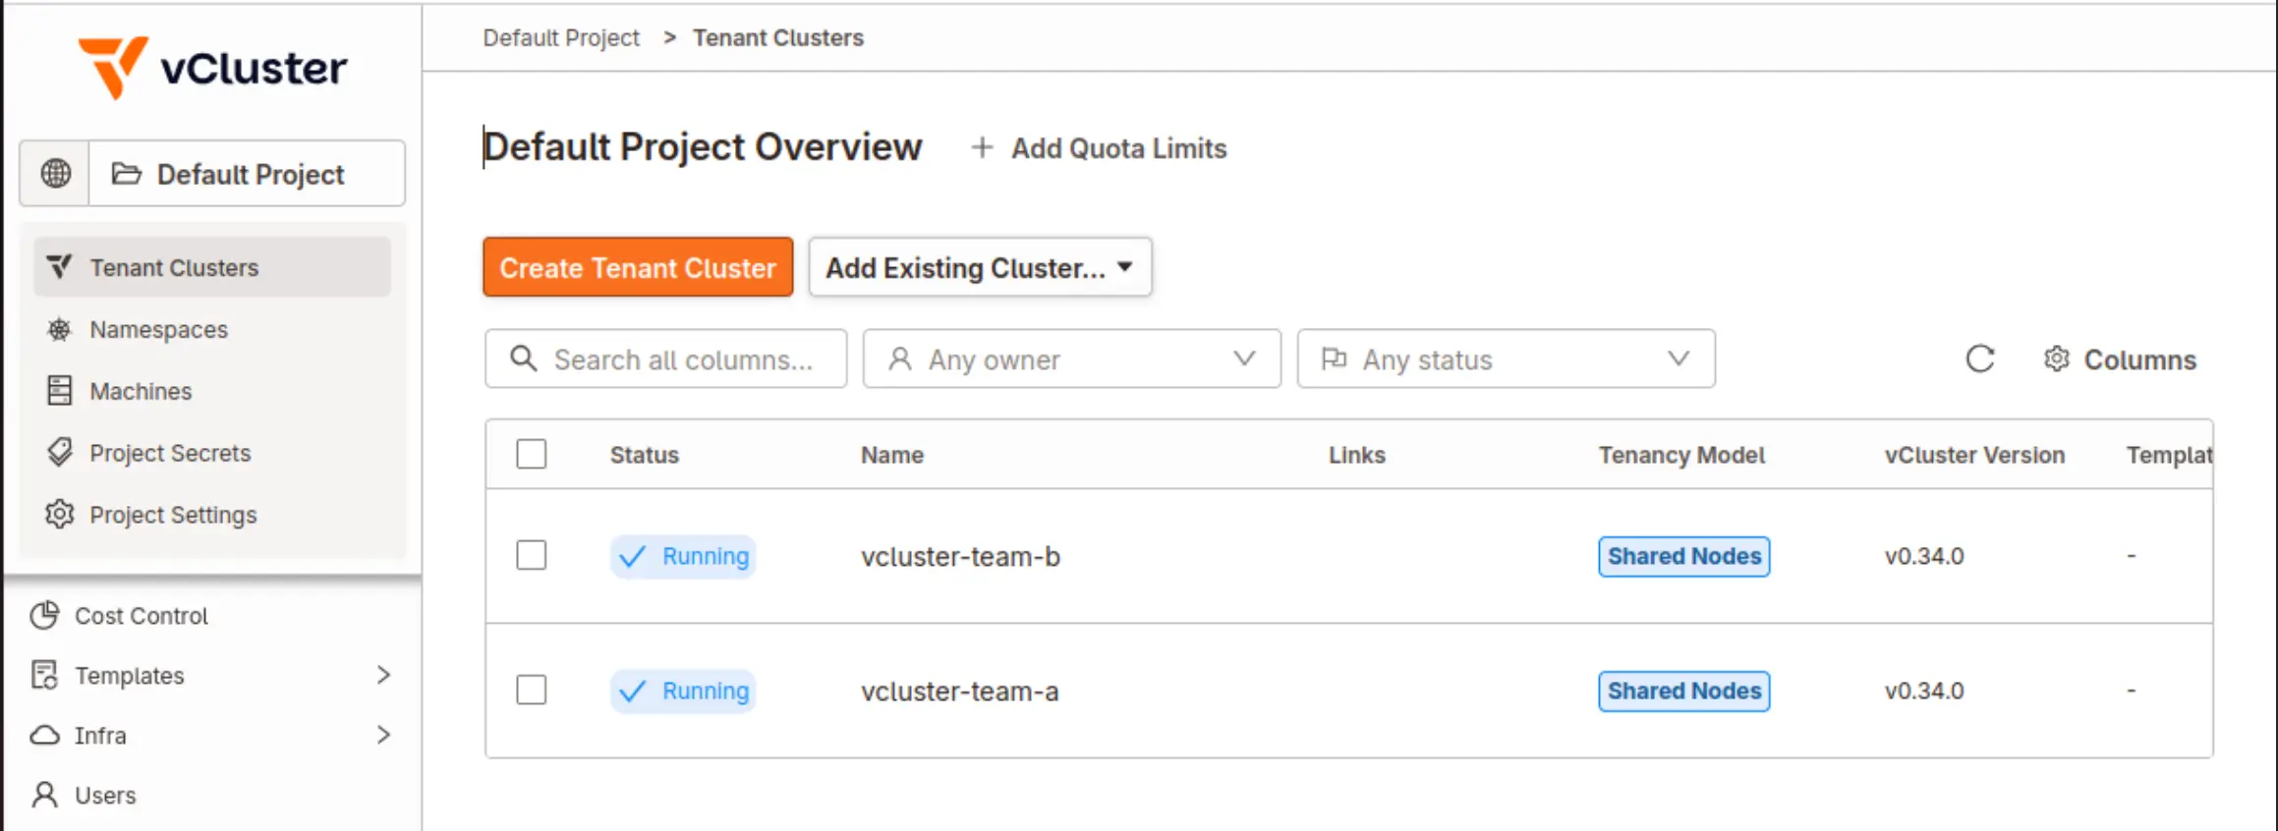Open Cost Control in the sidebar
This screenshot has width=2278, height=831.
pyautogui.click(x=212, y=616)
